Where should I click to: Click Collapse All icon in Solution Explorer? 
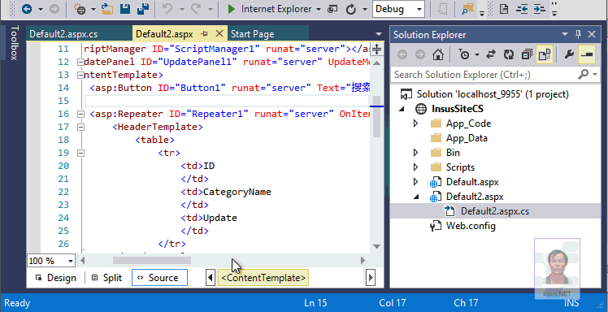click(527, 54)
